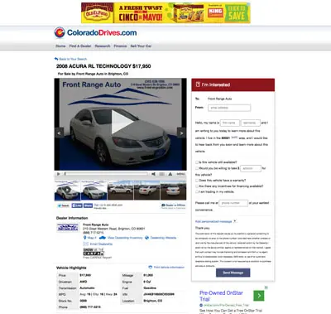This screenshot has height=314, width=331.
Task: Click the printer icon for Print Vehicle Information
Action: click(x=151, y=267)
